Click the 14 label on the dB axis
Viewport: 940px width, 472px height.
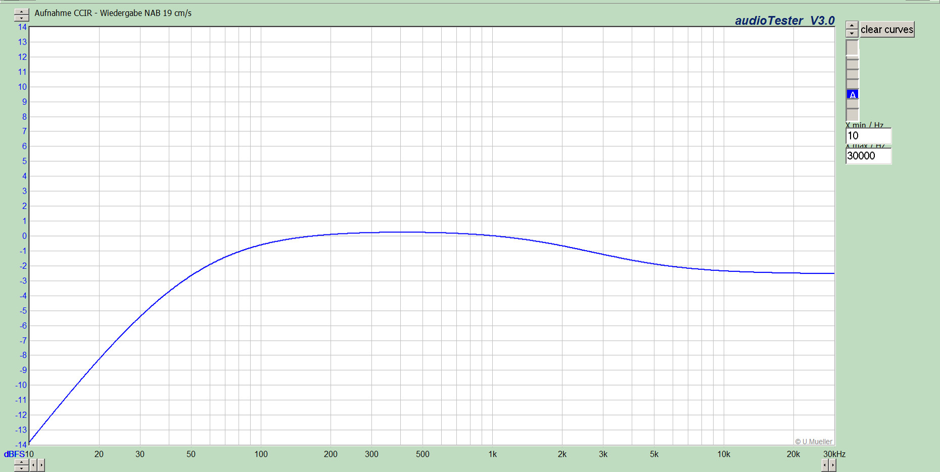[x=22, y=27]
